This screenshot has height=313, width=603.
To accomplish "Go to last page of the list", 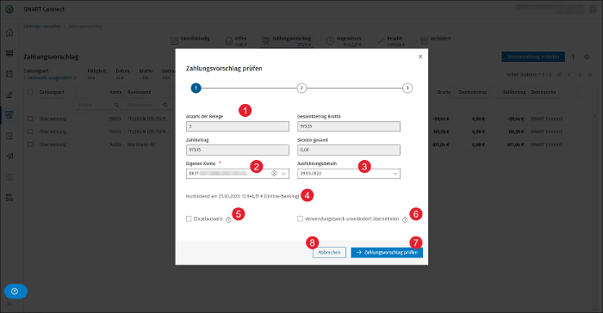I will (x=589, y=75).
